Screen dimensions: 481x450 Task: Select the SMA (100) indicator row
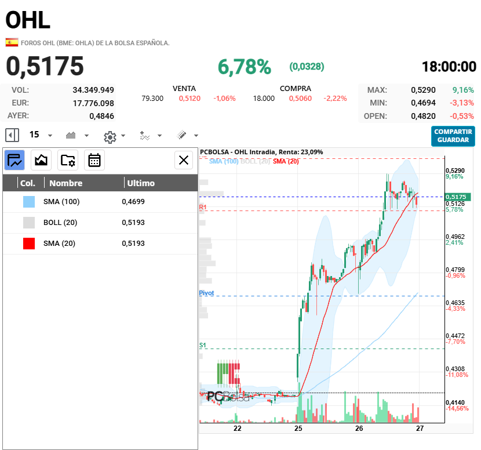point(100,202)
